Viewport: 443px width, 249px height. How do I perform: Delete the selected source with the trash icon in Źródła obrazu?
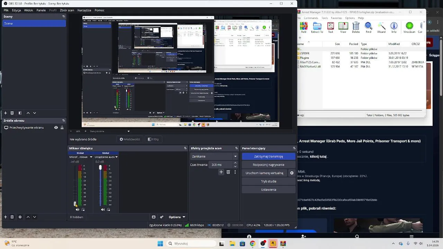[x=12, y=217]
